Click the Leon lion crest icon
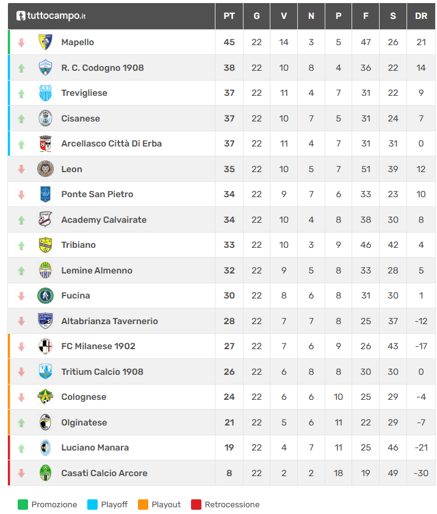 [45, 169]
